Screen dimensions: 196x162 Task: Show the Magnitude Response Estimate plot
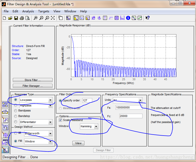[134, 18]
